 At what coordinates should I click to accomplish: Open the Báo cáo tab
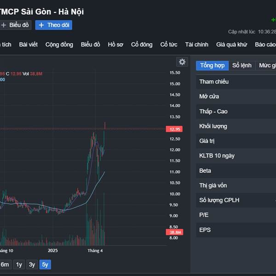tap(265, 45)
